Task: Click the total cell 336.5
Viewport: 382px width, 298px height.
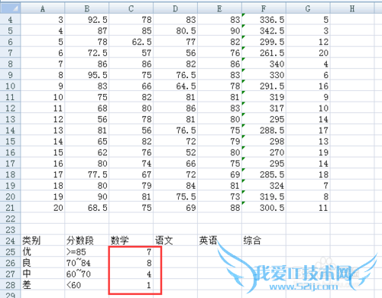Action: [x=264, y=19]
